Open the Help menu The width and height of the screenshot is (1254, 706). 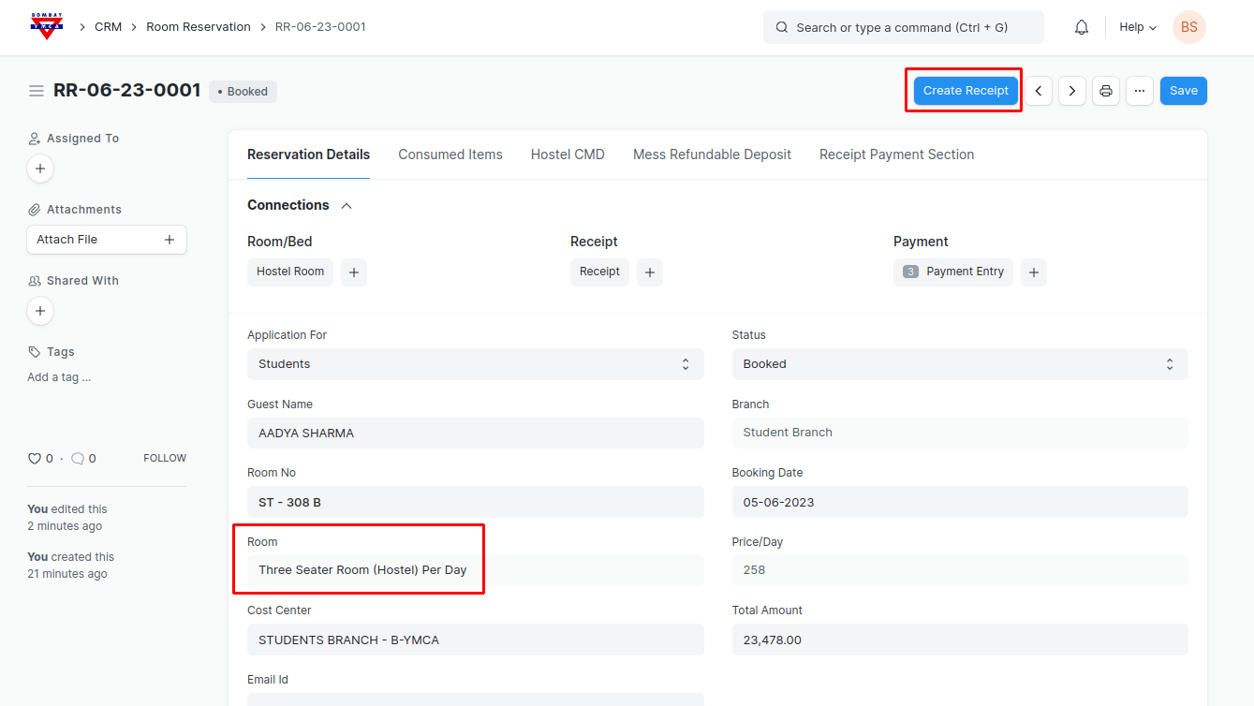coord(1137,27)
